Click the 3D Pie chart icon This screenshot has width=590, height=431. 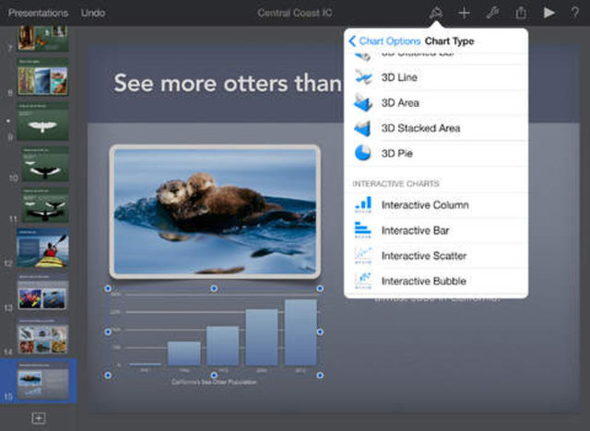pyautogui.click(x=363, y=153)
